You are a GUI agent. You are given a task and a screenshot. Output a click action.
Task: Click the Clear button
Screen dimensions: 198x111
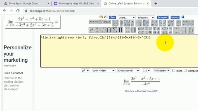click(x=112, y=17)
